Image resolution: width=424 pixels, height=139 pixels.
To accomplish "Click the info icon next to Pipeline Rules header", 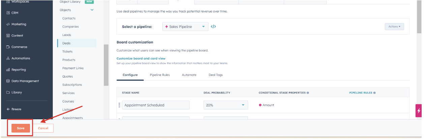I will tap(374, 93).
